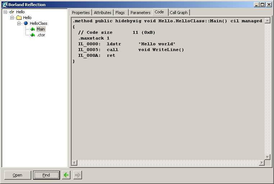Collapse the Hello namespace folder node
Viewport: 274px width, 184px height.
[12, 18]
